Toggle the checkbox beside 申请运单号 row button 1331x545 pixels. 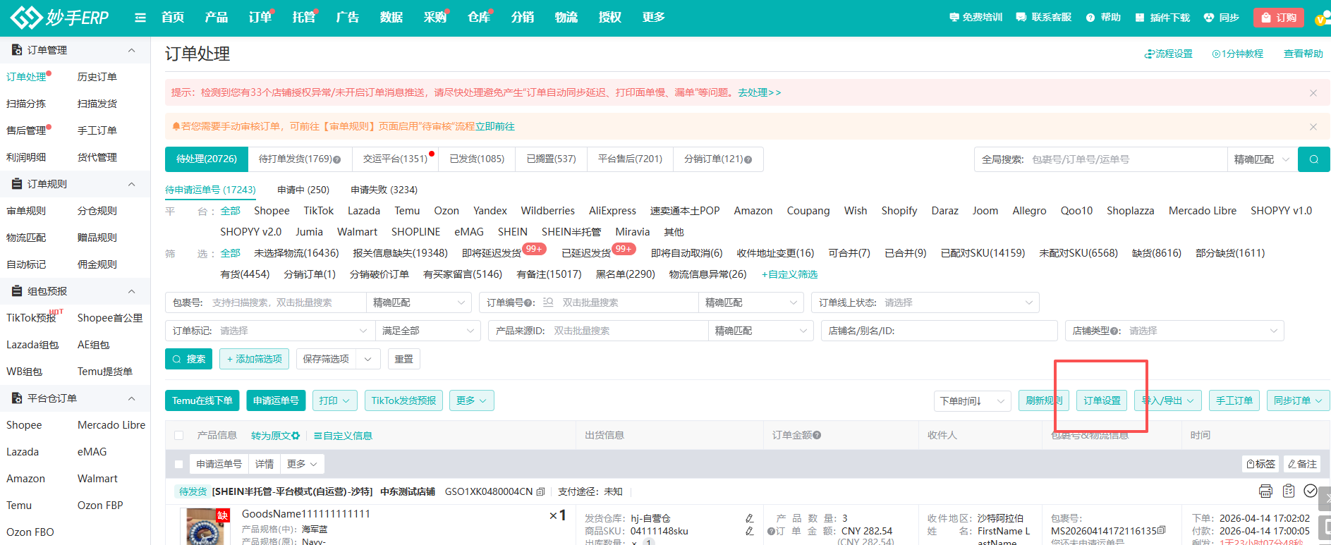[178, 464]
